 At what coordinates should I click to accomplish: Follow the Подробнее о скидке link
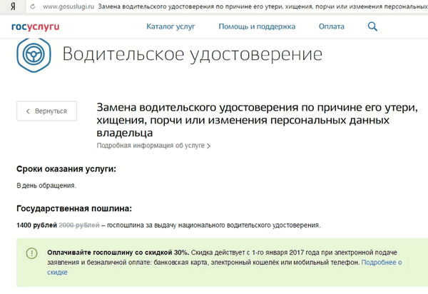(382, 263)
